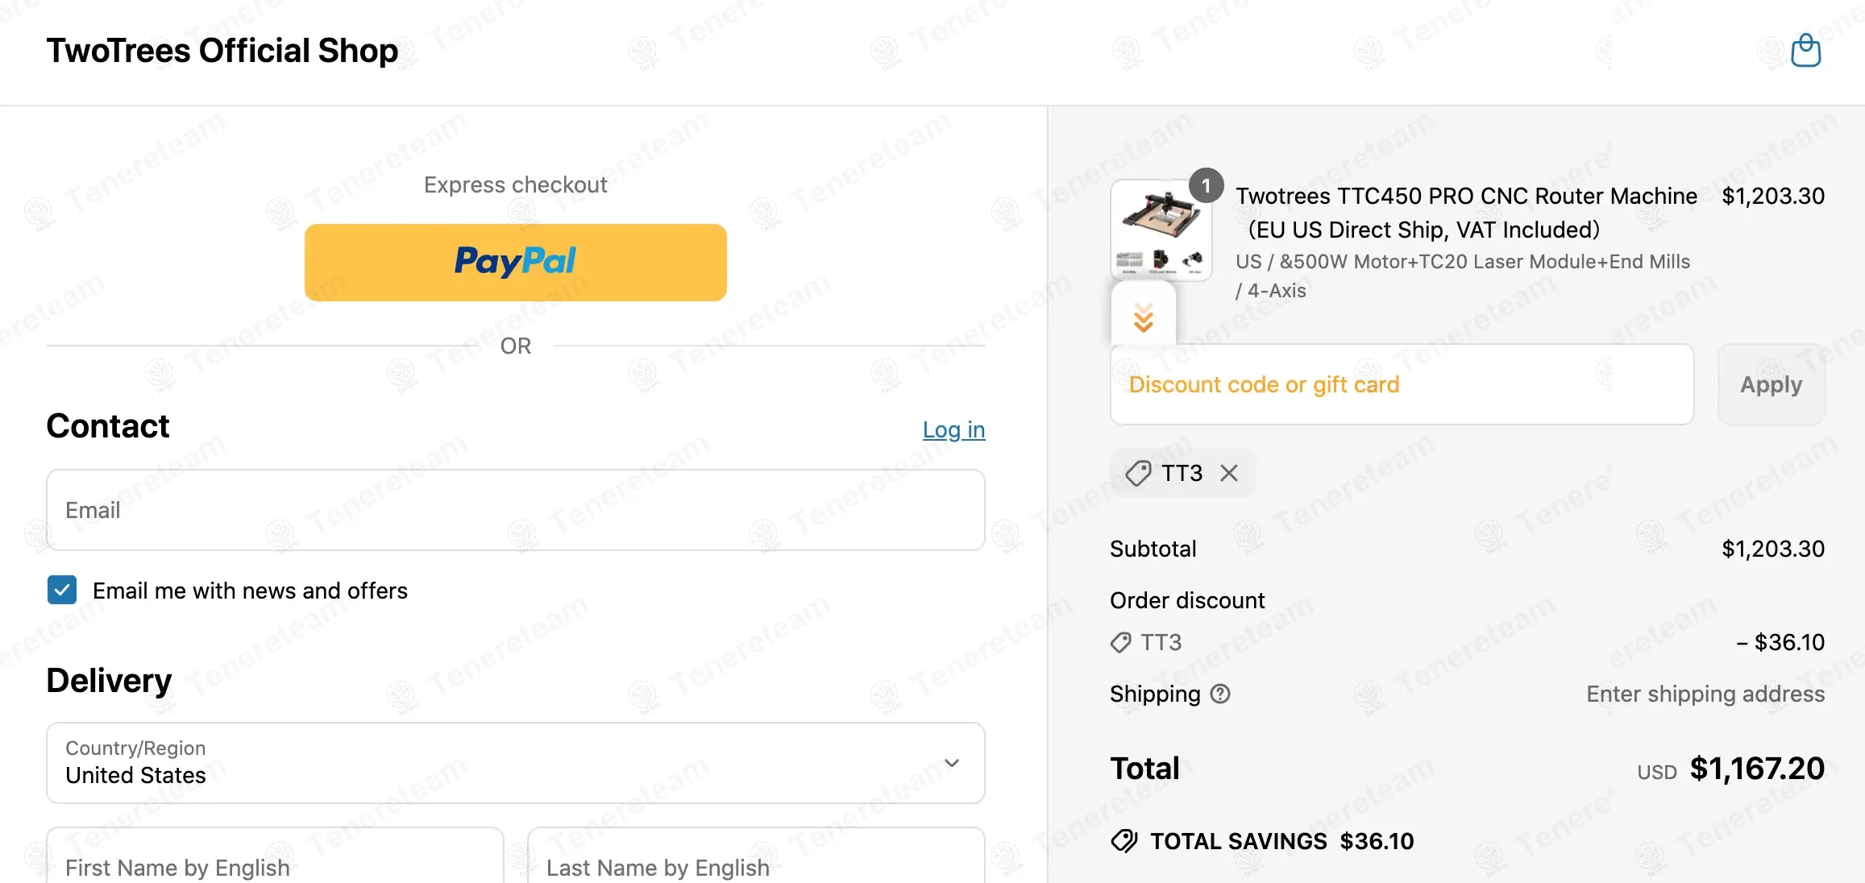Uncheck Email me with news and offers
The width and height of the screenshot is (1865, 883).
pyautogui.click(x=62, y=590)
